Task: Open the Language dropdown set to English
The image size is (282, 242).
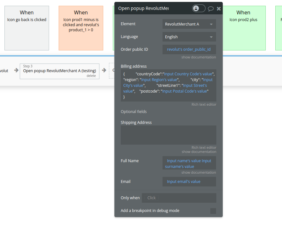Action: coord(189,37)
